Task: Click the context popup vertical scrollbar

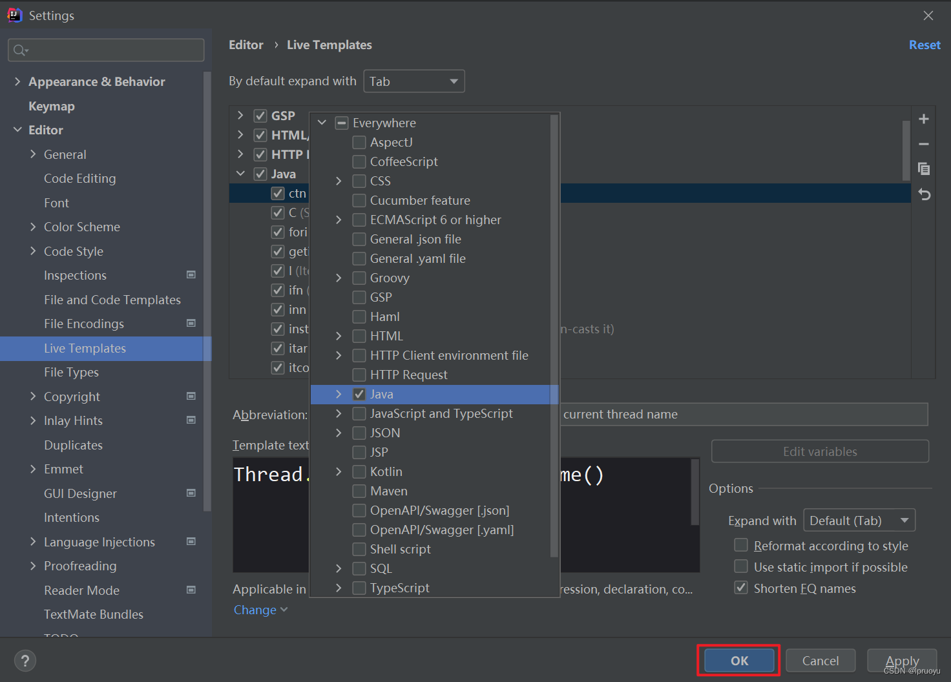Action: pos(554,336)
